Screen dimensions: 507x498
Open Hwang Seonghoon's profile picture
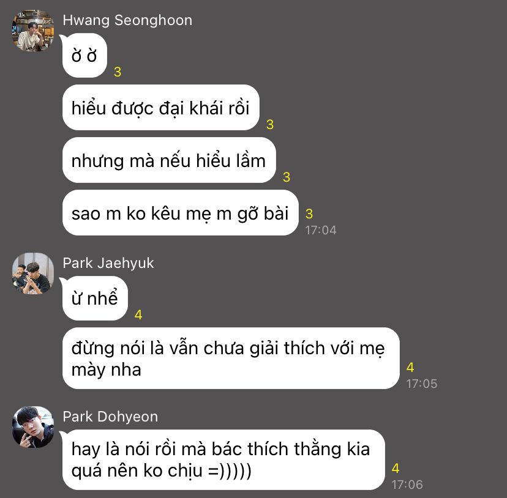click(x=33, y=31)
